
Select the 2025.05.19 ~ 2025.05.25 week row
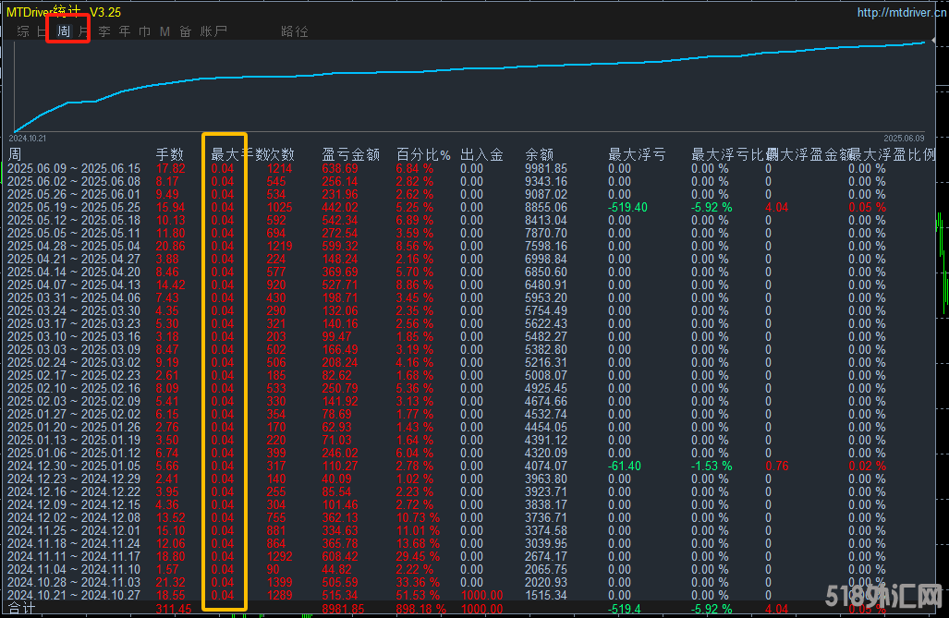tap(74, 207)
